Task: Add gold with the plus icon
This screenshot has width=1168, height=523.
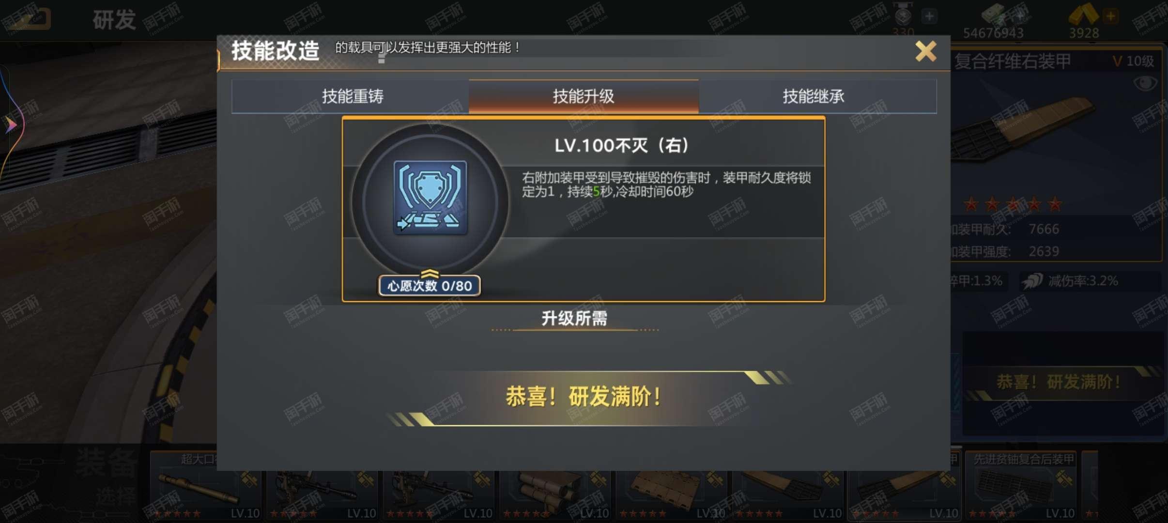Action: pos(1110,16)
